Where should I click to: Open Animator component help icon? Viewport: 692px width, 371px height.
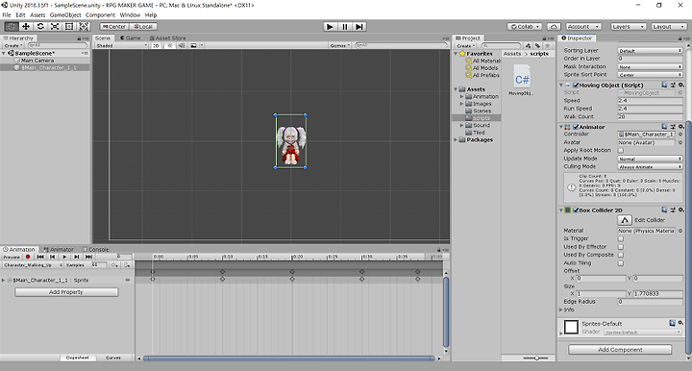point(664,127)
